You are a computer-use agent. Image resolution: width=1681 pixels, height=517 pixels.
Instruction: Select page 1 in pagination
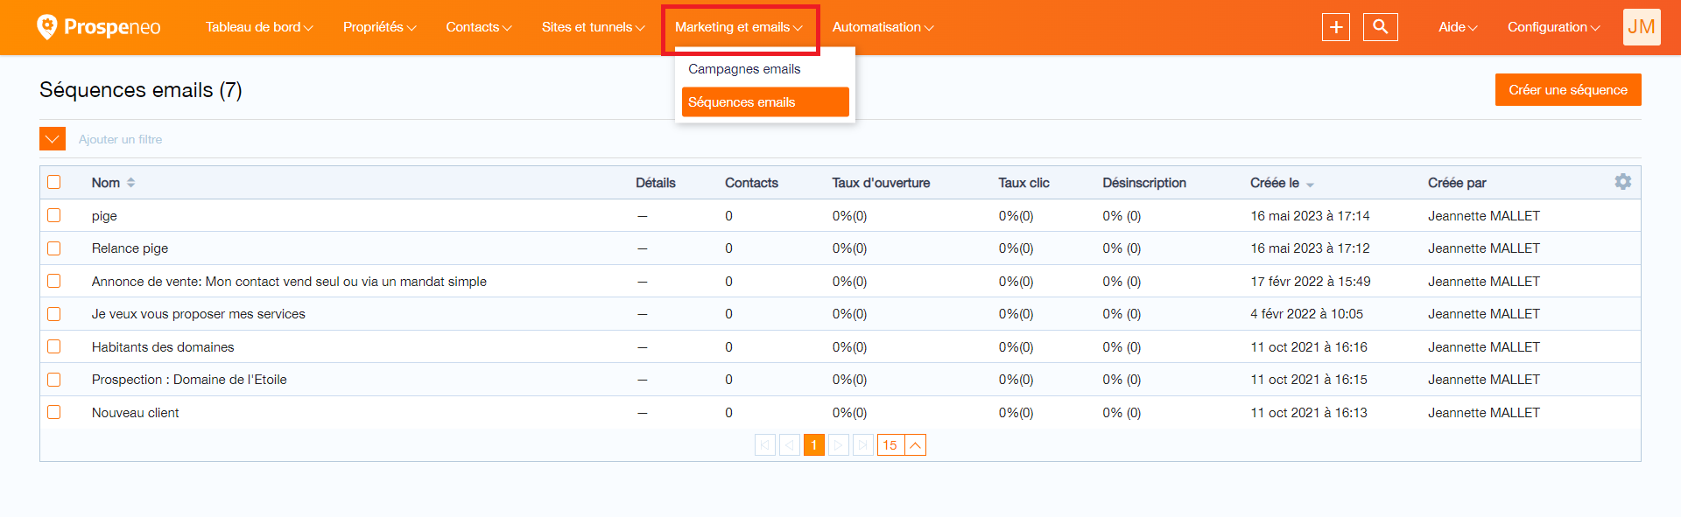click(814, 445)
